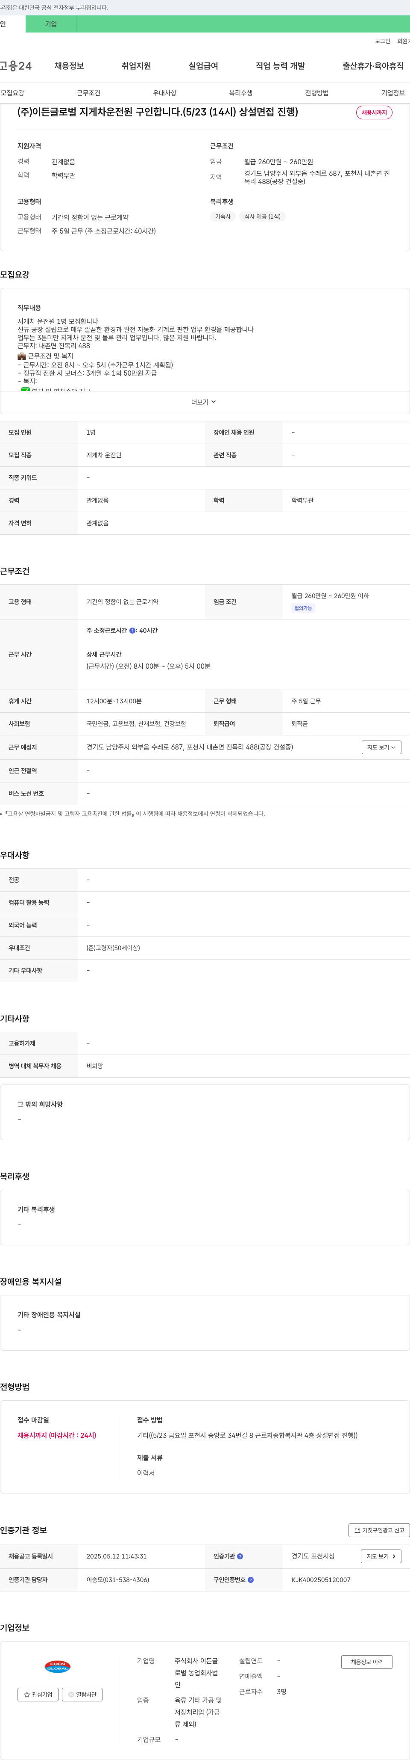Click the 고용24 site logo
The height and width of the screenshot is (1760, 410).
point(16,65)
